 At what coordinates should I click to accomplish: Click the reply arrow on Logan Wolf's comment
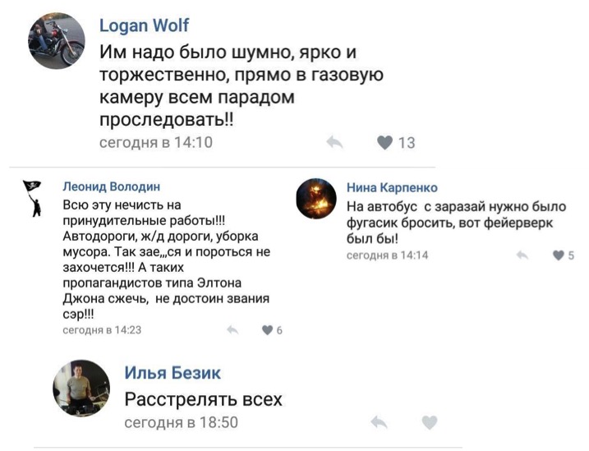tap(334, 143)
